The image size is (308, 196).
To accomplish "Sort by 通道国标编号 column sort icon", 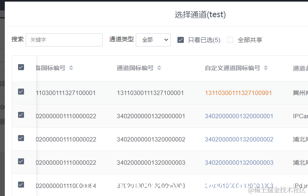I will point(159,68).
